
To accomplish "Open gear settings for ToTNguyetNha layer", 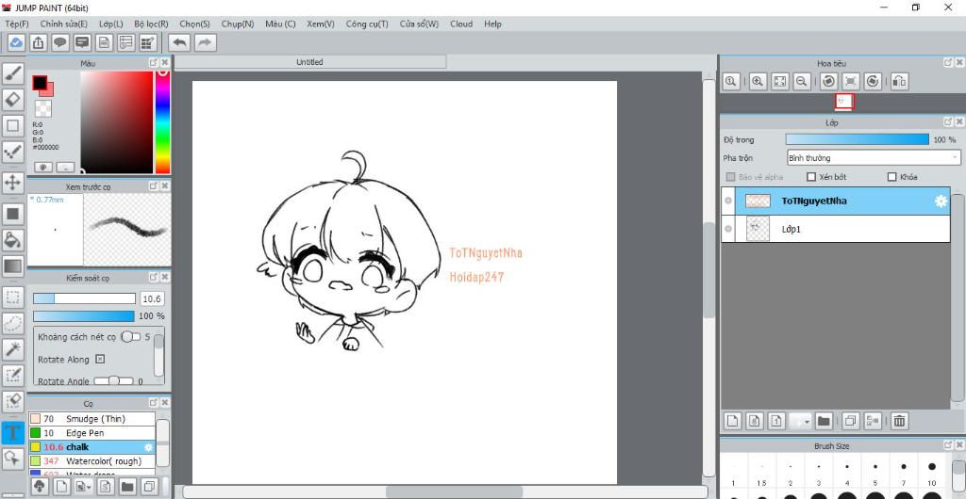I will pos(941,201).
